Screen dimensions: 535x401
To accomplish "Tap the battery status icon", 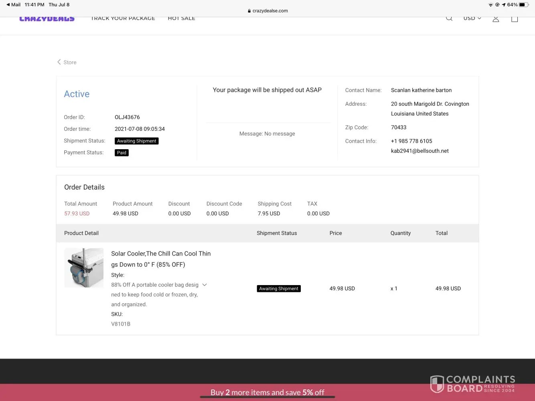I will [524, 5].
